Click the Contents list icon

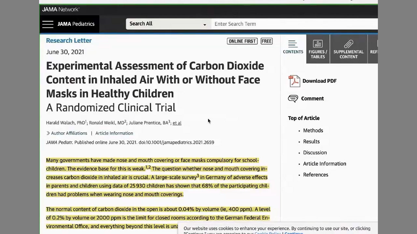click(x=293, y=44)
